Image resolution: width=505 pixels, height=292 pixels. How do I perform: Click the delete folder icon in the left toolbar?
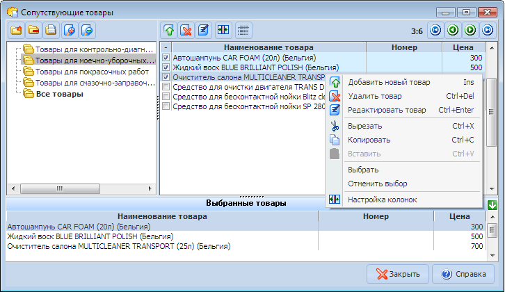click(x=33, y=30)
